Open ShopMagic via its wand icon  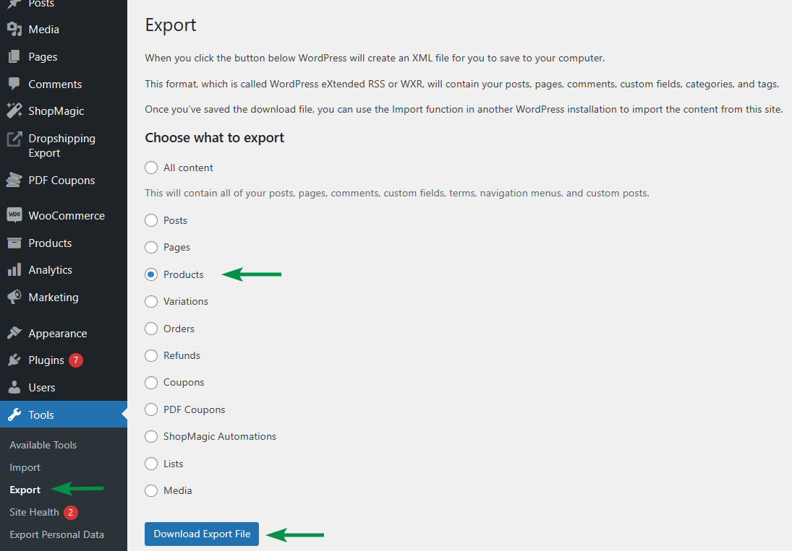click(14, 111)
